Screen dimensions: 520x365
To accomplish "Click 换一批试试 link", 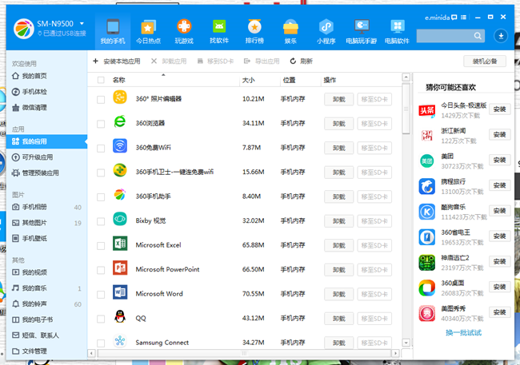I will [x=463, y=332].
